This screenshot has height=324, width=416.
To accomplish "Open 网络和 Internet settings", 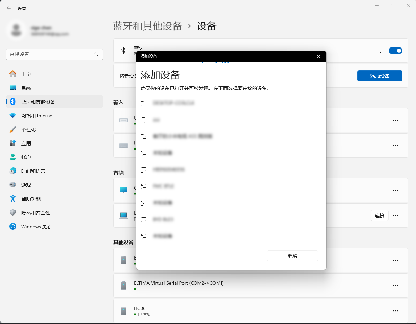I will 37,116.
